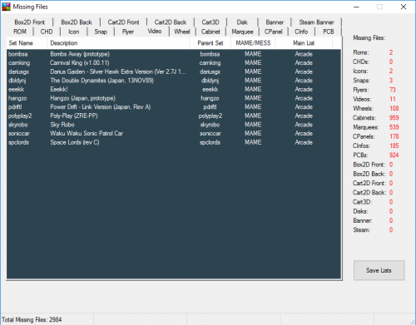Click the dariusgx parent set cell
The width and height of the screenshot is (416, 325).
pyautogui.click(x=210, y=71)
